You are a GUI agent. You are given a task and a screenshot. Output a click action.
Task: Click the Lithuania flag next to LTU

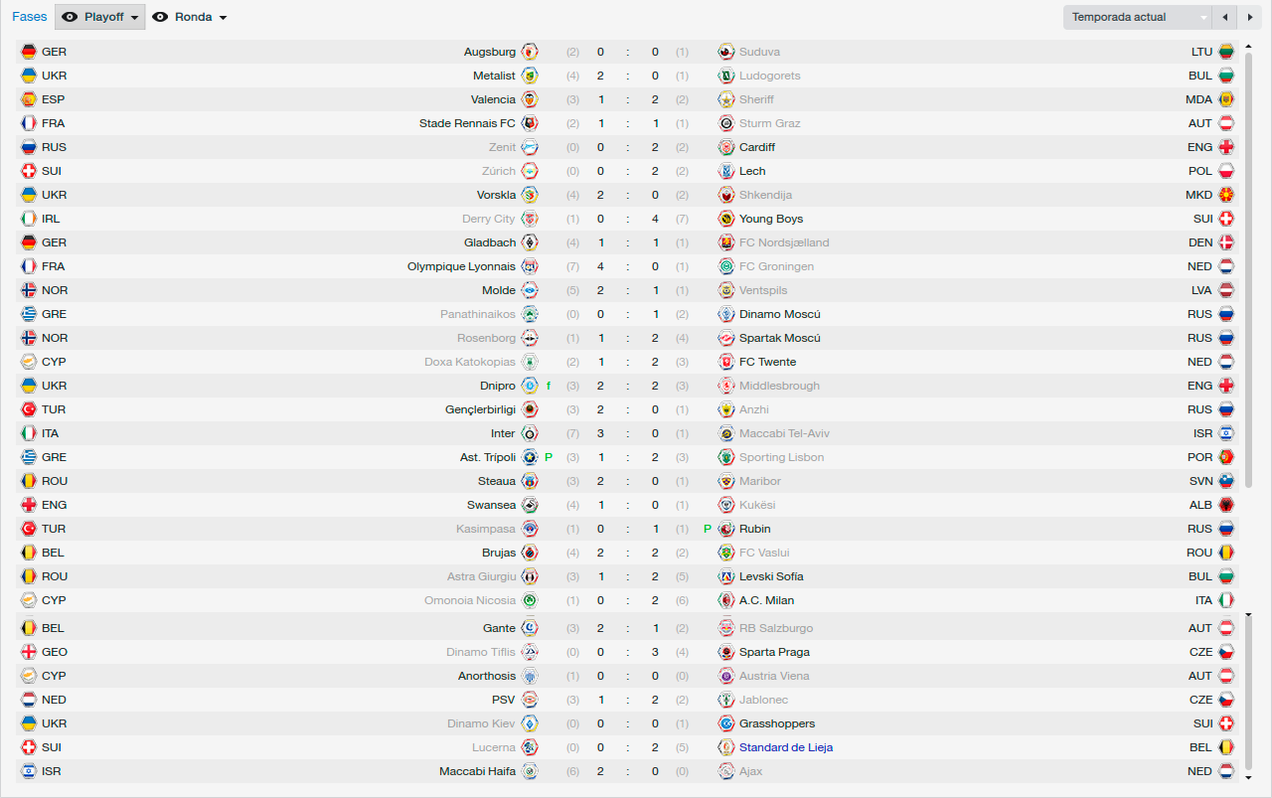pos(1226,52)
